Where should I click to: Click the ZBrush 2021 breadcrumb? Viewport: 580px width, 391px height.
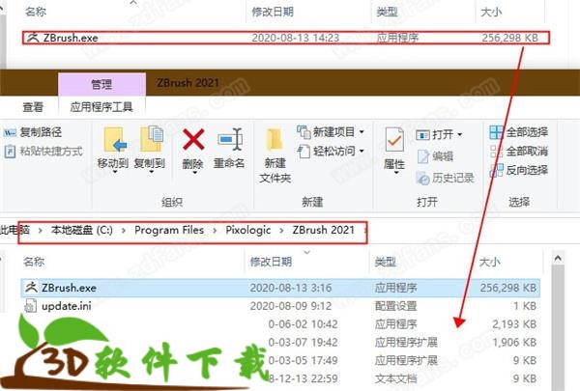(x=323, y=230)
